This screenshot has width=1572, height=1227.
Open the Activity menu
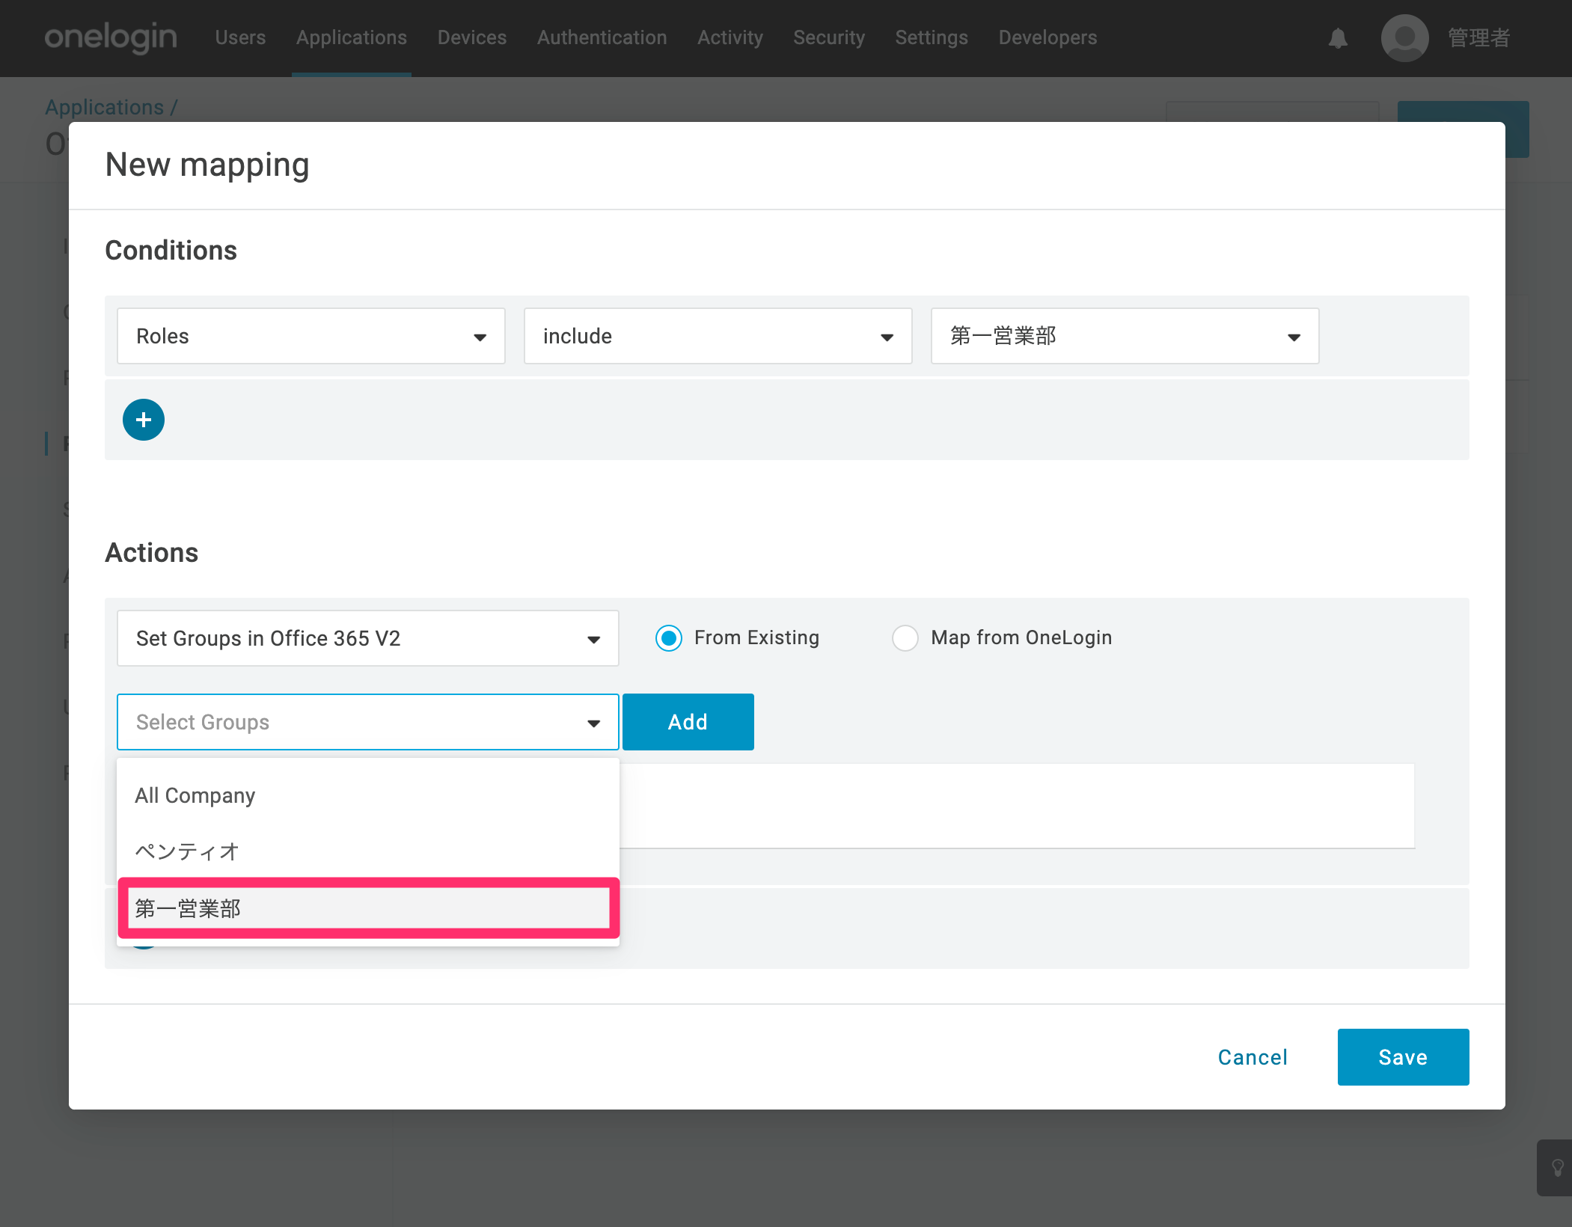click(x=730, y=37)
